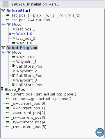
Task: Select the Waypoint_3 node
Action: (x=26, y=80)
